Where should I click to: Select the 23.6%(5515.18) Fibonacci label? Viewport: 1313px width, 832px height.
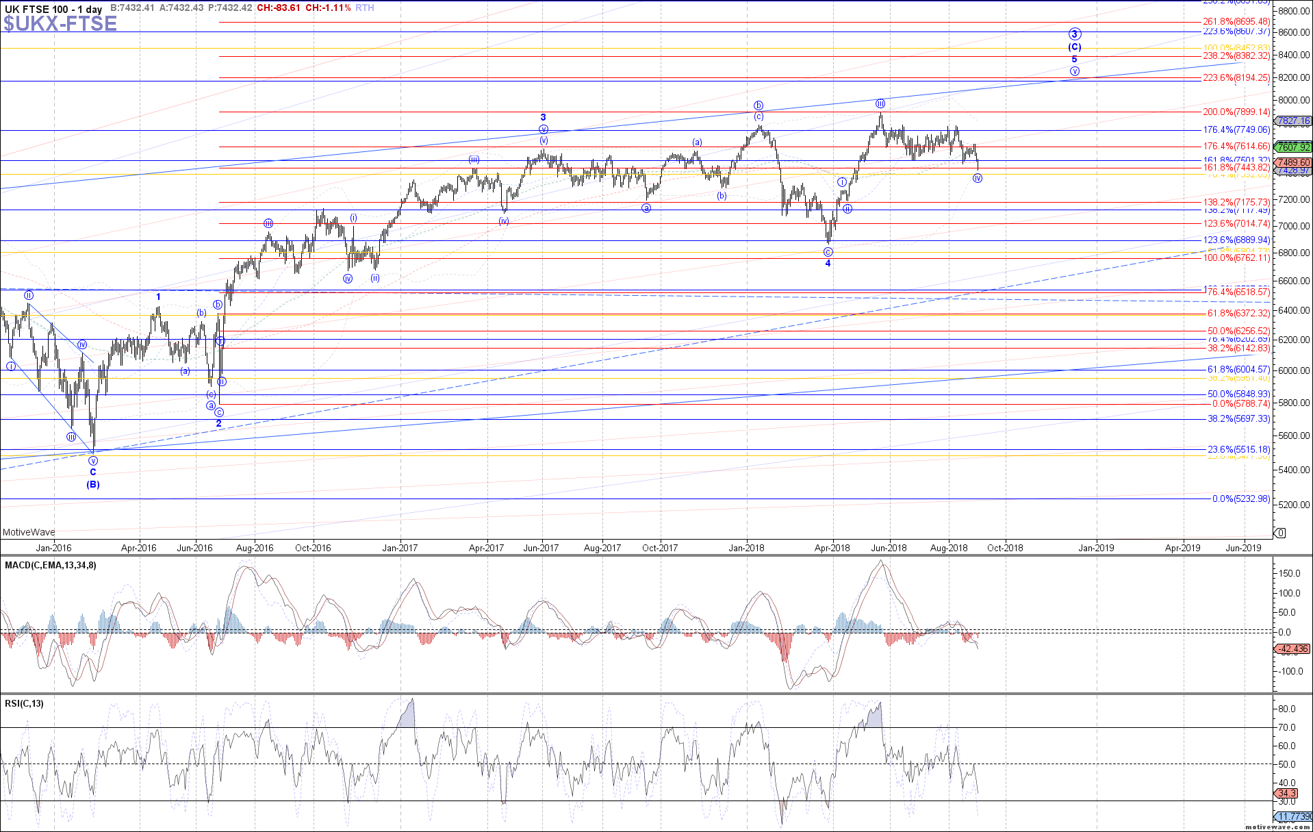[1238, 449]
